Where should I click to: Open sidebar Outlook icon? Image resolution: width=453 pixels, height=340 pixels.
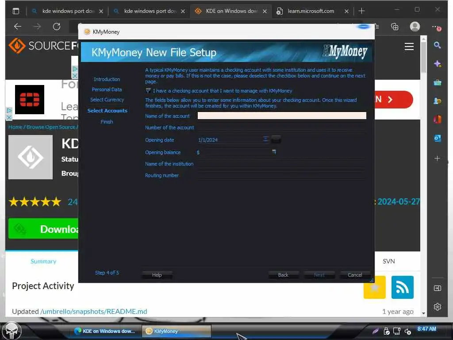point(438,138)
